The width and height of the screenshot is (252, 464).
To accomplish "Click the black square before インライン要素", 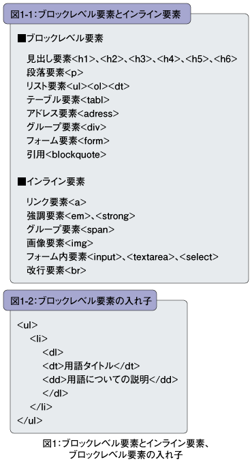I will tap(22, 182).
